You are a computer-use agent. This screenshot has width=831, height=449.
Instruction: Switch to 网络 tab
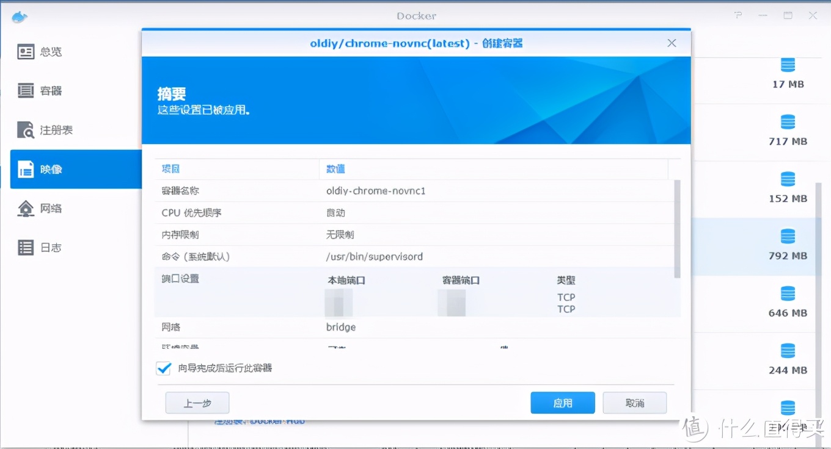point(76,208)
